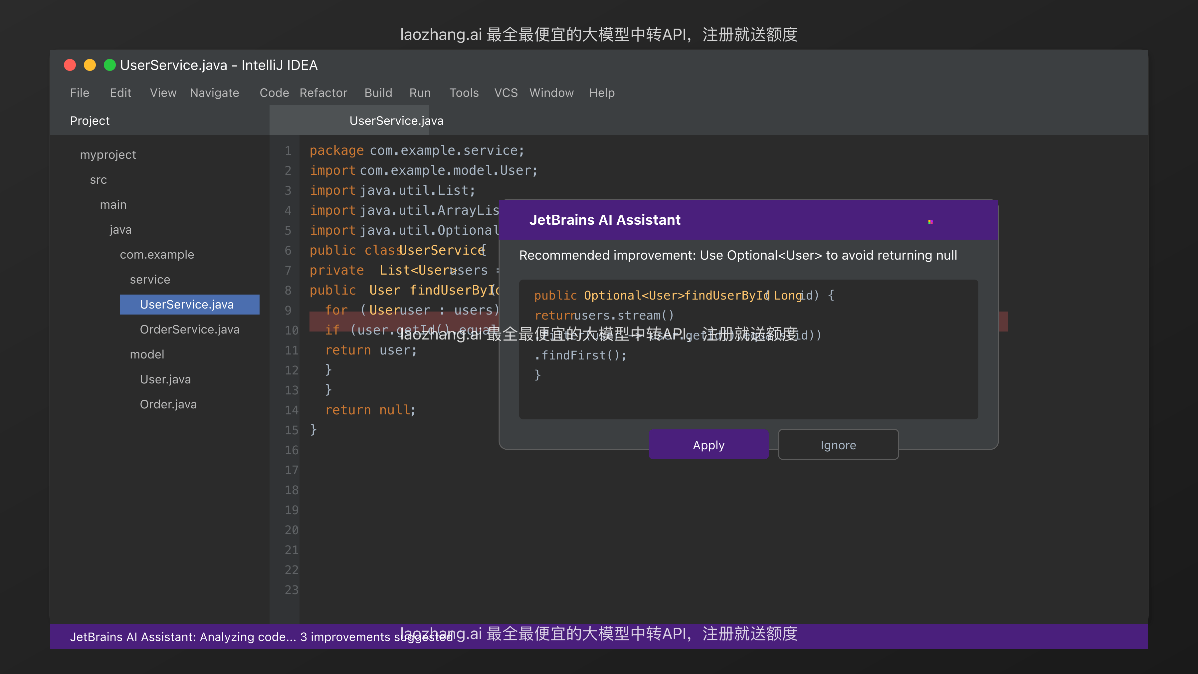Open Order.java in the project tree
The image size is (1198, 674).
[x=168, y=404]
